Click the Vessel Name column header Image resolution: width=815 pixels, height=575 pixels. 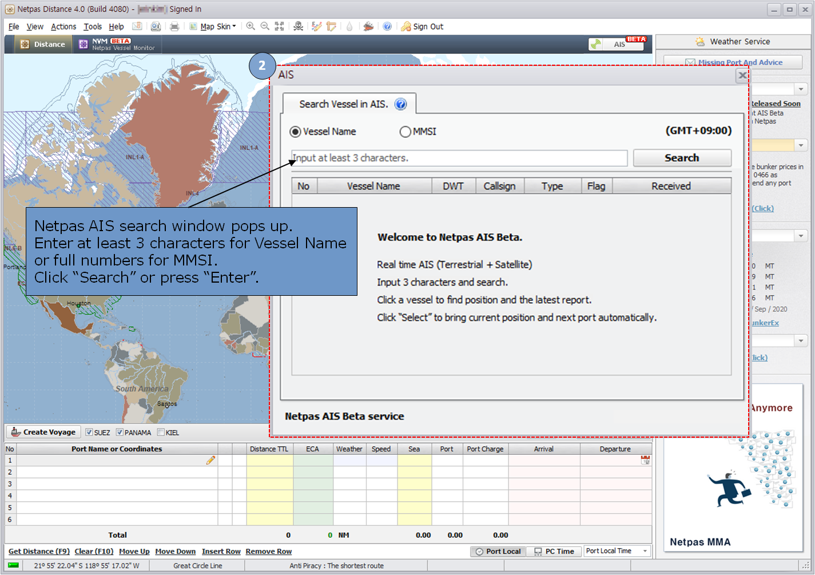[x=374, y=186]
